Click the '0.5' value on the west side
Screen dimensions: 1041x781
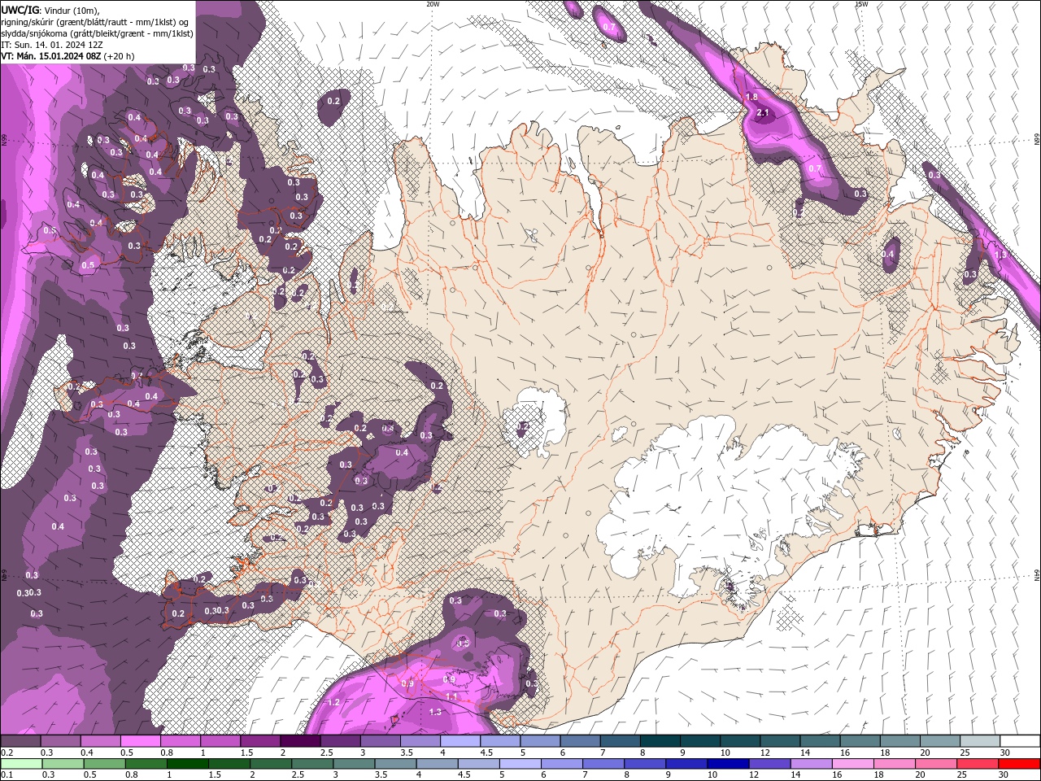coord(88,265)
